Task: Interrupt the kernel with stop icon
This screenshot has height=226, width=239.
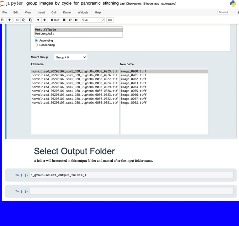Action: [64, 20]
